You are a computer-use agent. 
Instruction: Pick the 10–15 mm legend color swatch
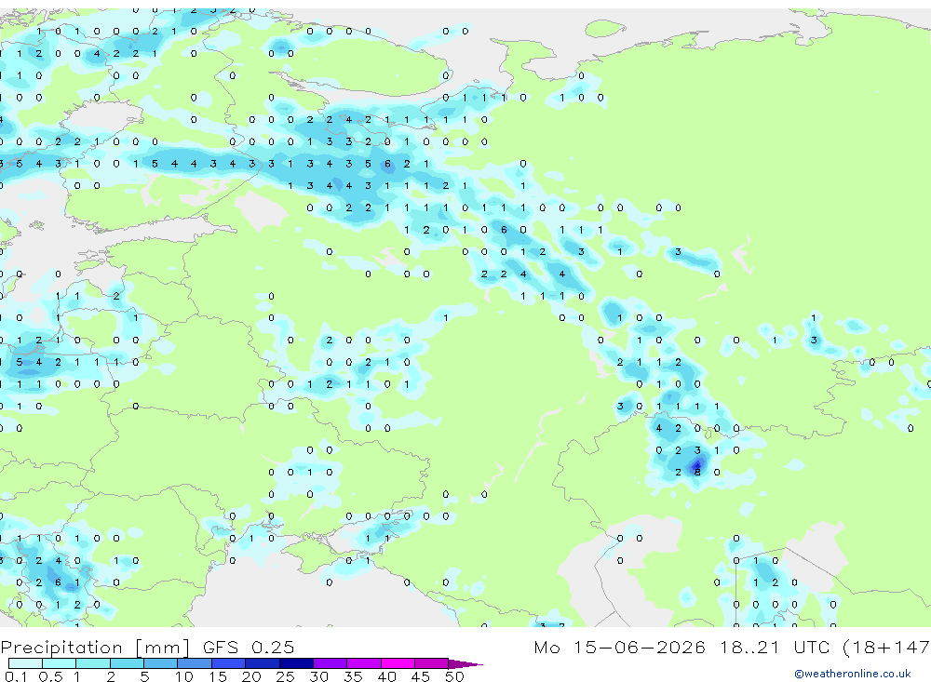click(x=195, y=663)
